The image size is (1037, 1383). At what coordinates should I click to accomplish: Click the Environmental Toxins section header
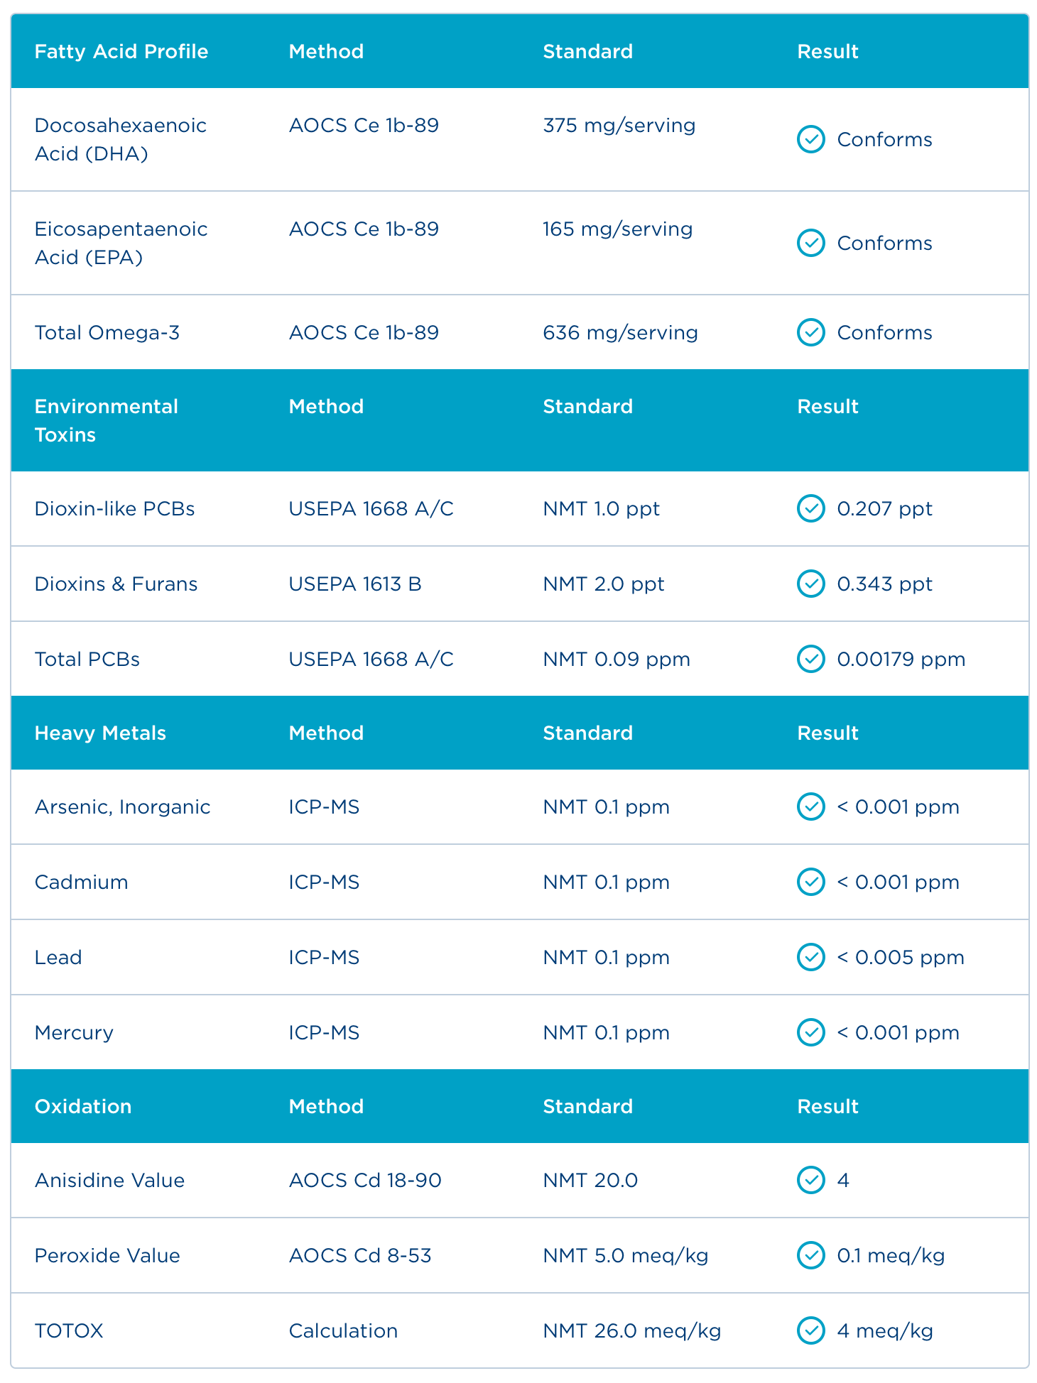click(107, 420)
